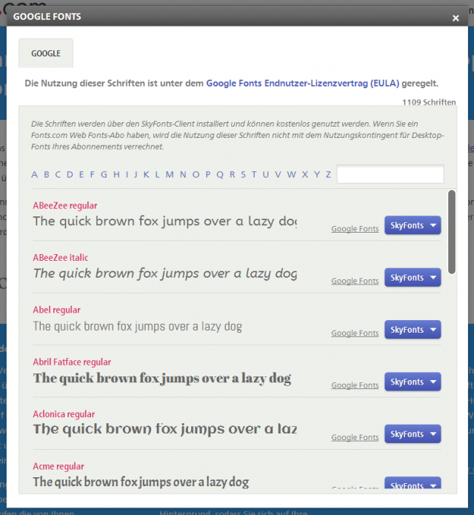This screenshot has height=515, width=474.
Task: Click the font search input field
Action: point(390,174)
